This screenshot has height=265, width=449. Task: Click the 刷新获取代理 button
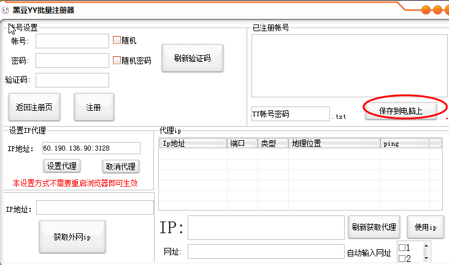[x=374, y=227]
